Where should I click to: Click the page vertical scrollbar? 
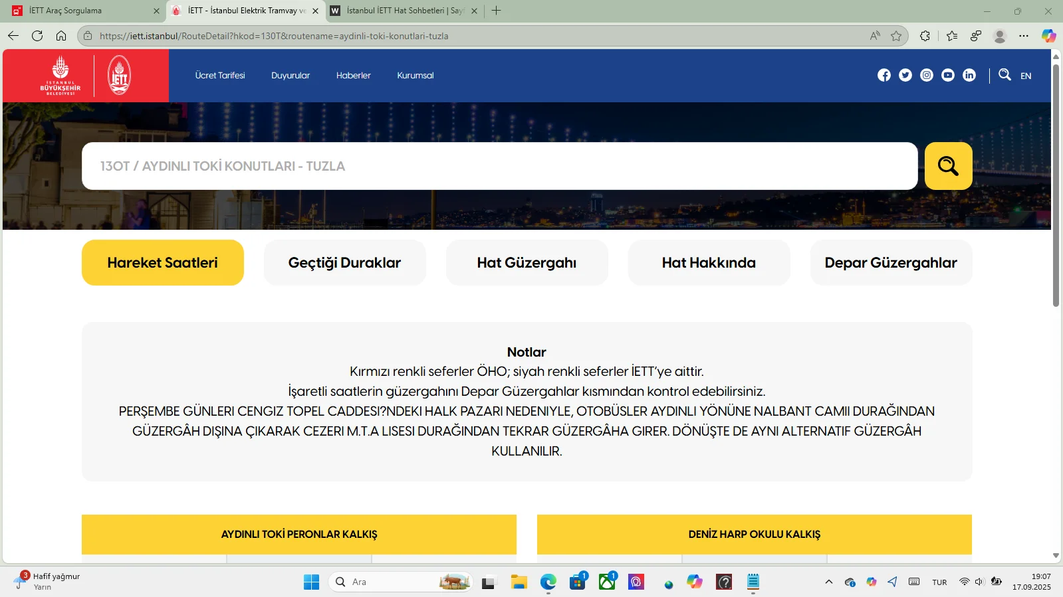[x=1056, y=199]
